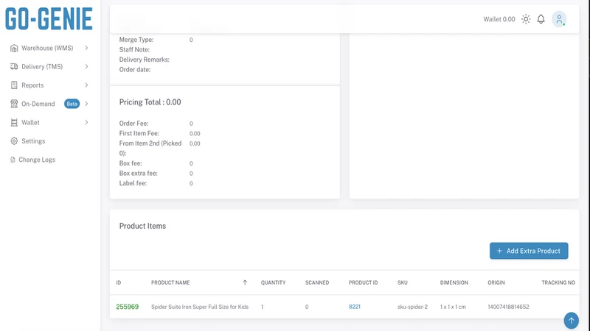
Task: Click Box extra fee label
Action: pyautogui.click(x=139, y=174)
